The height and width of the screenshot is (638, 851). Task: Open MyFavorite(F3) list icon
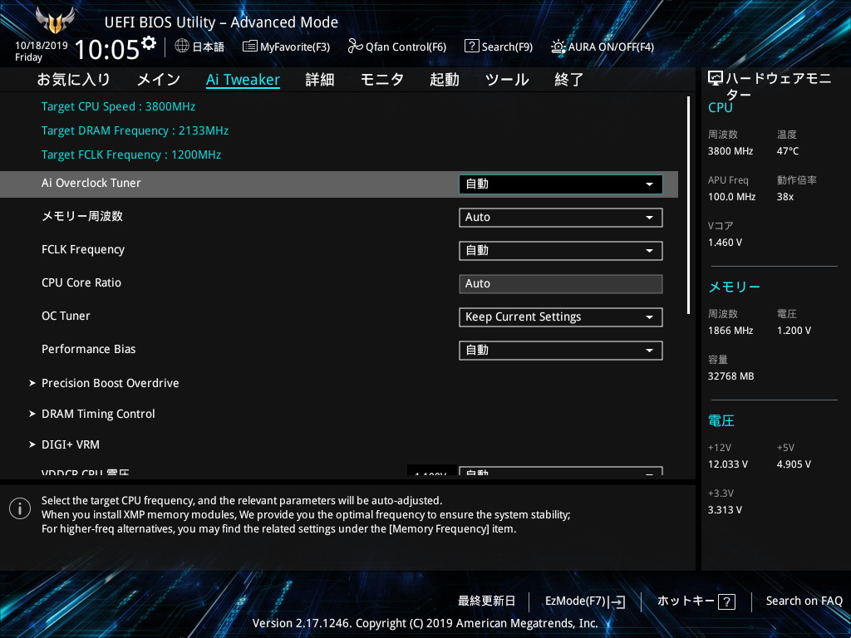(249, 47)
